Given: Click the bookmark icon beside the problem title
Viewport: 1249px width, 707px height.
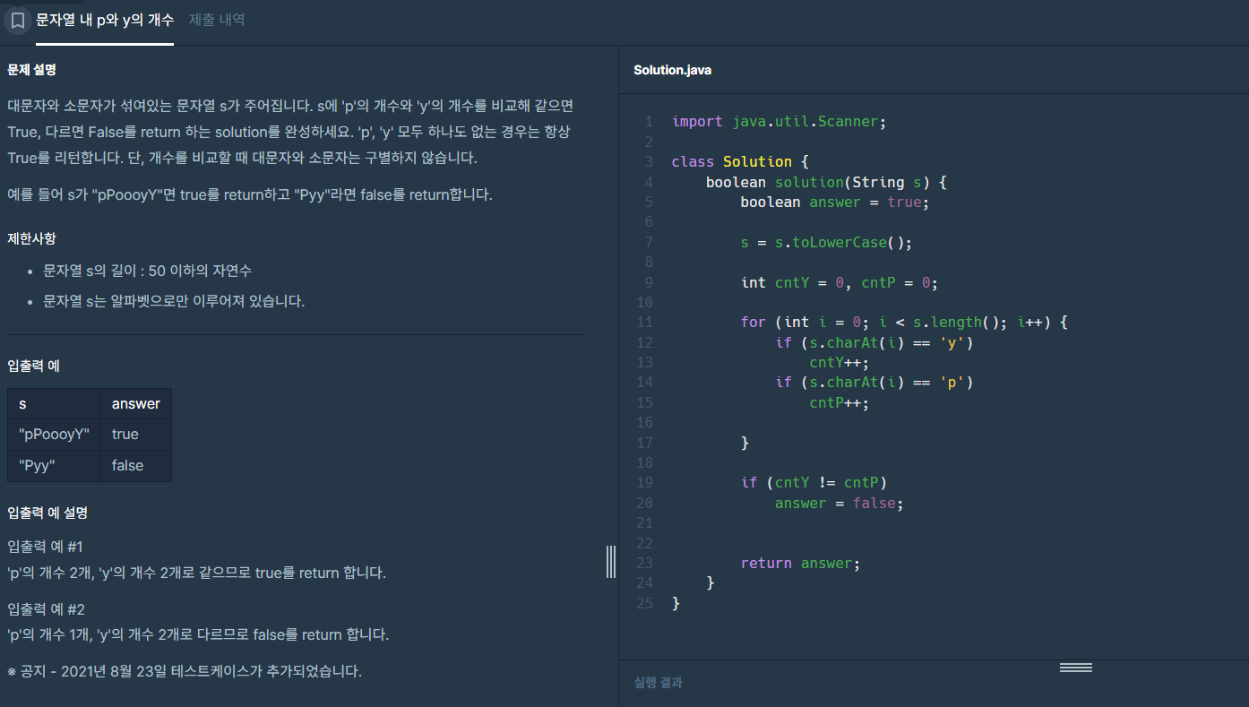Looking at the screenshot, I should [x=17, y=21].
